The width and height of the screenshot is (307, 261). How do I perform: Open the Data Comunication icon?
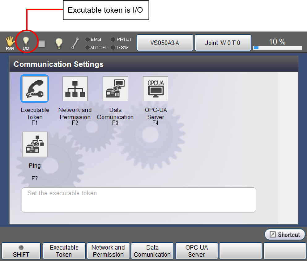pos(115,89)
